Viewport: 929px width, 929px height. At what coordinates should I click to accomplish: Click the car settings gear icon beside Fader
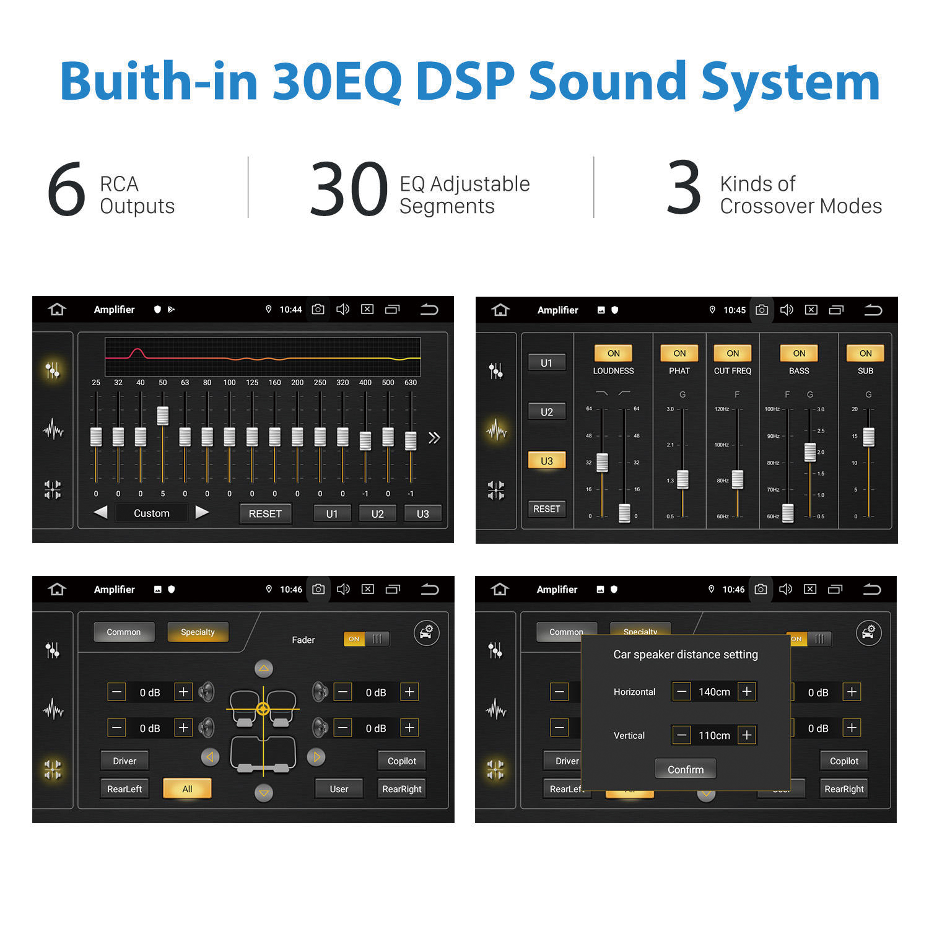coord(426,633)
